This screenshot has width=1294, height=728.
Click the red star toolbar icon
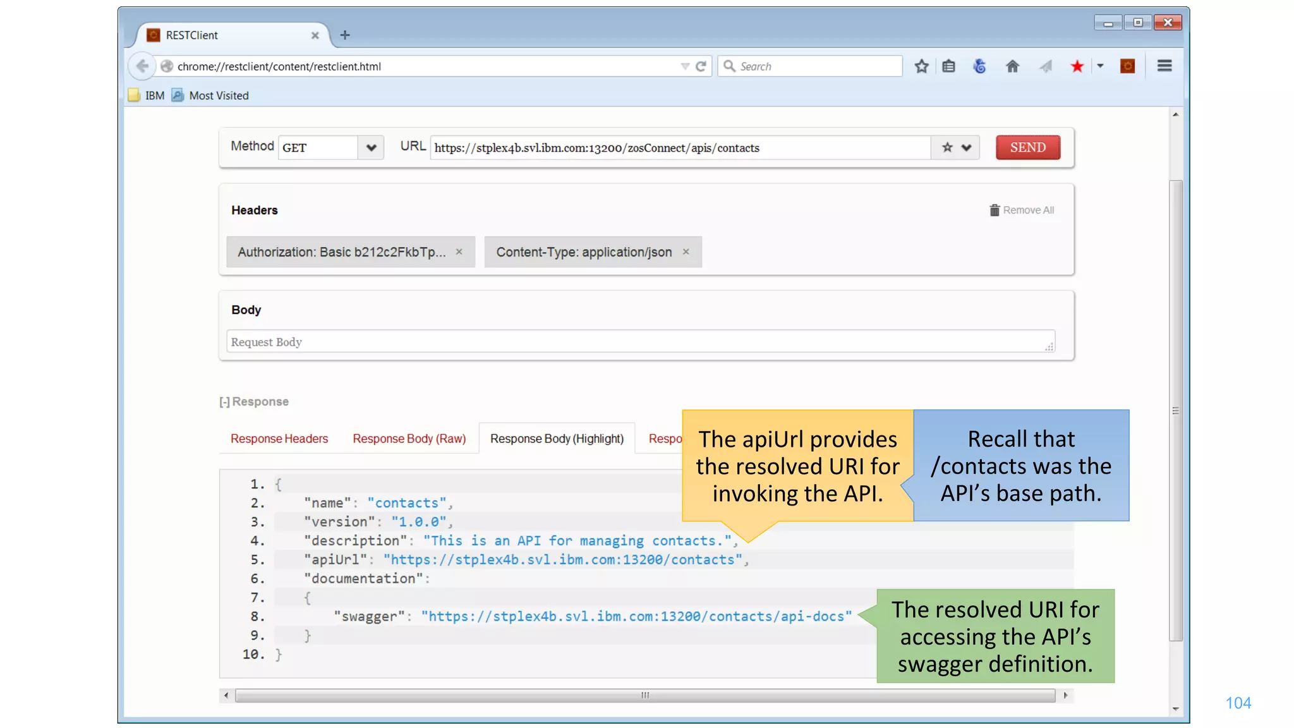point(1077,66)
